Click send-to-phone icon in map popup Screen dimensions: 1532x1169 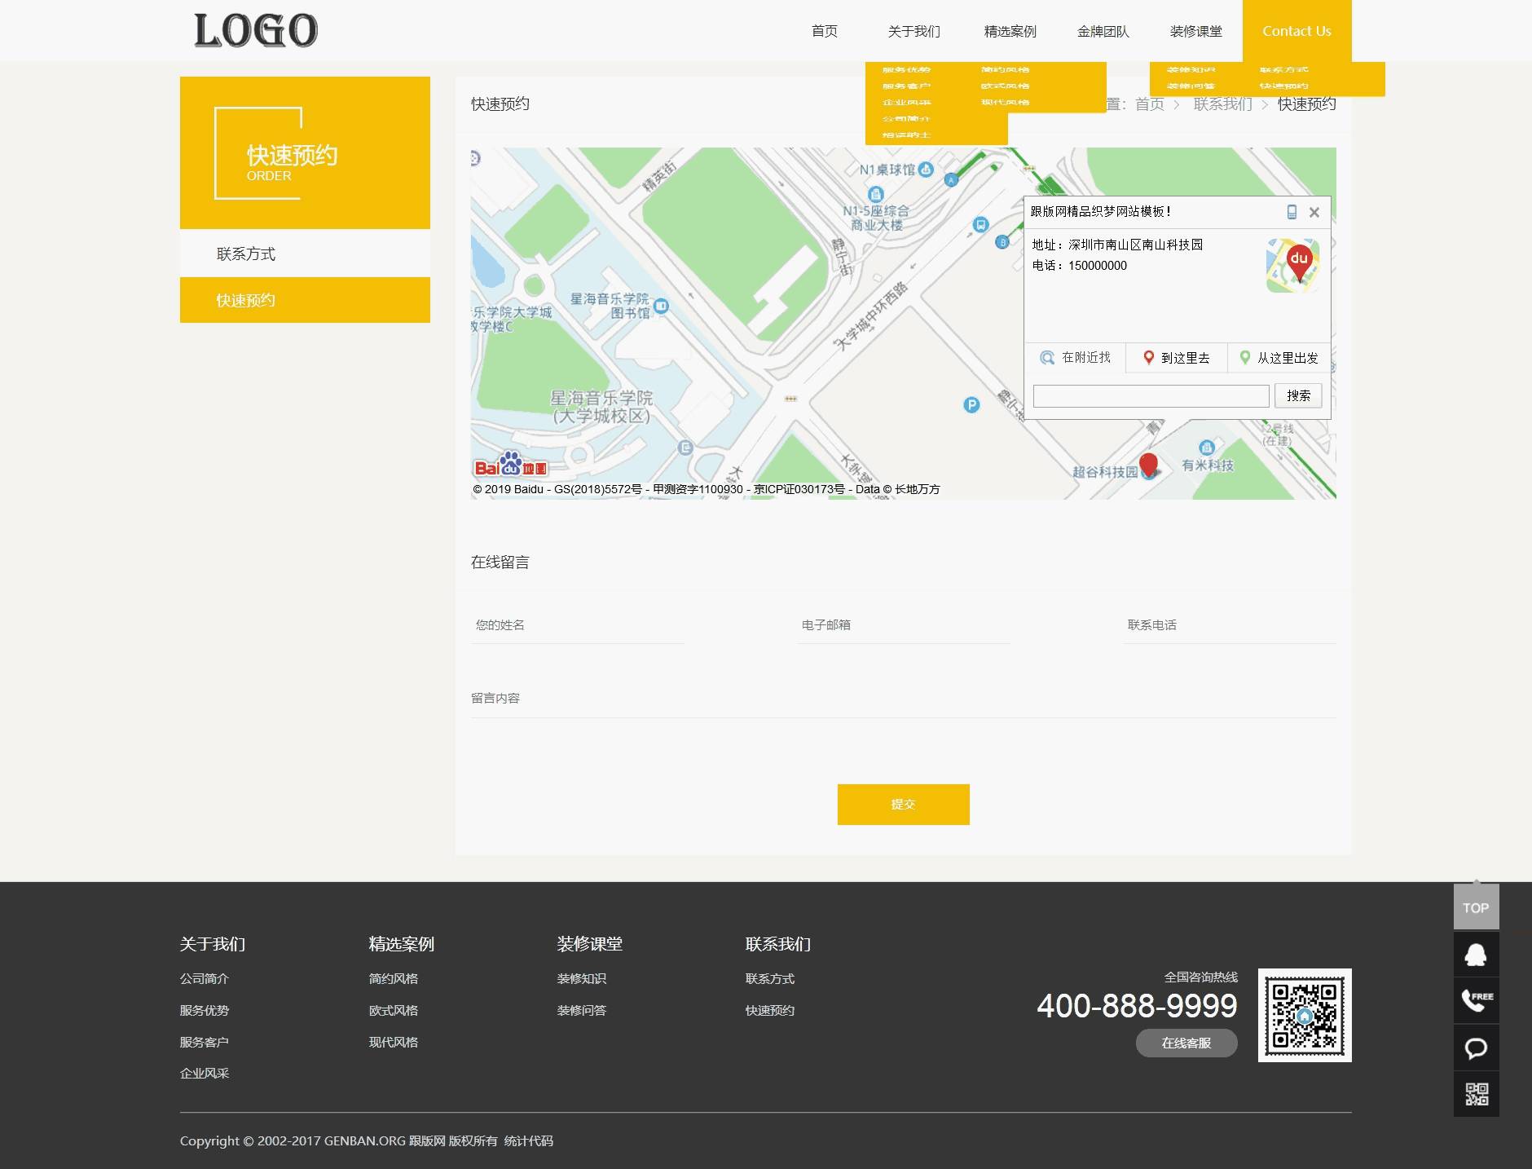(1292, 212)
